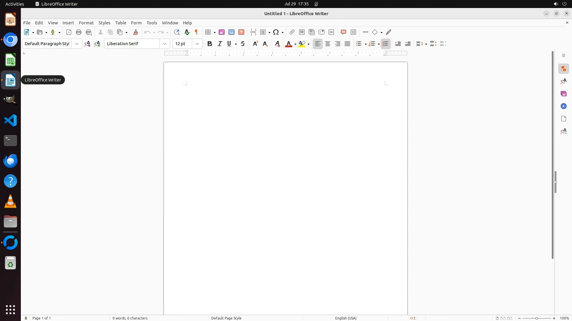
Task: Open the Navigator panel in the sidebar
Action: click(563, 106)
